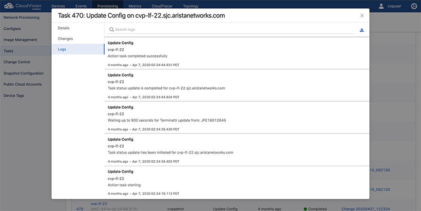Click cvpadmin cell in task table

pos(175,209)
